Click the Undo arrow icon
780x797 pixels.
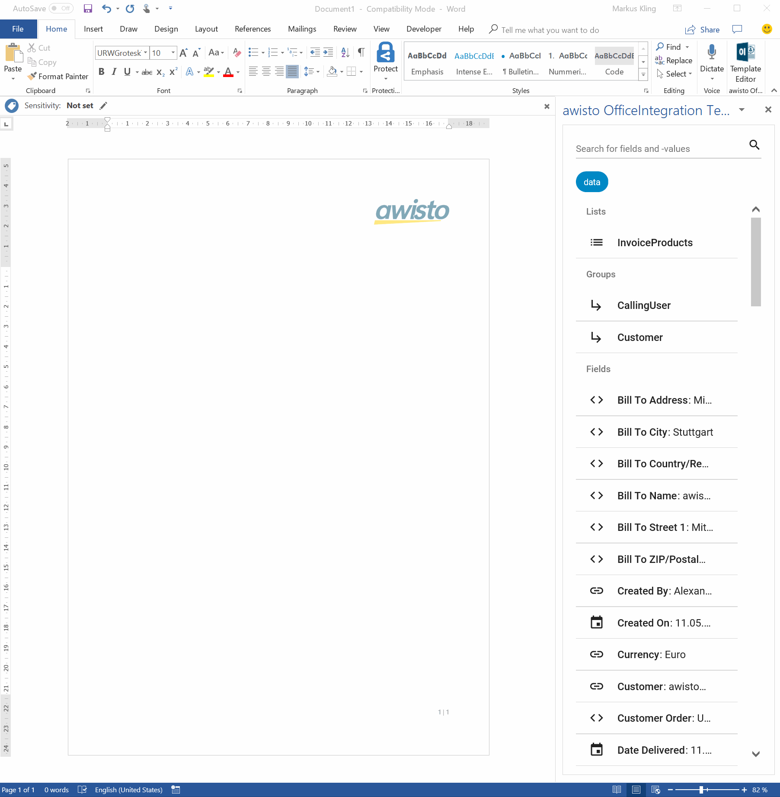[106, 9]
